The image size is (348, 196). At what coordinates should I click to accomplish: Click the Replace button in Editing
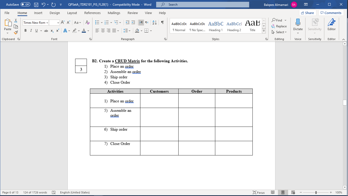pos(279,26)
